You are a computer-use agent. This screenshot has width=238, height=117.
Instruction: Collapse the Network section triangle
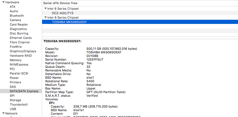[4, 113]
